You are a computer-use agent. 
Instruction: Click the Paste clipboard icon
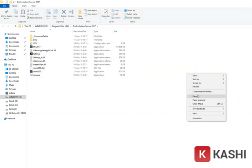pos(23,12)
